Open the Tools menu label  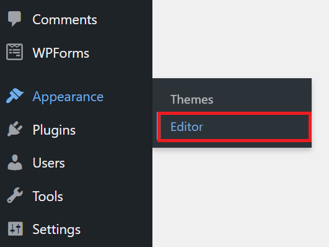[48, 196]
